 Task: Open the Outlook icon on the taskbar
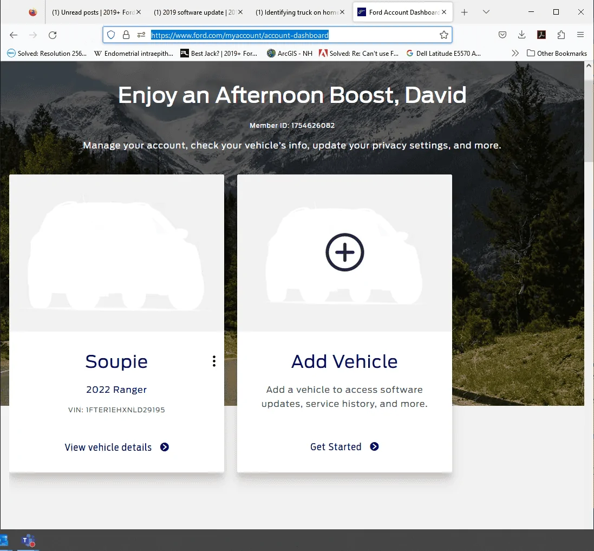click(x=4, y=541)
